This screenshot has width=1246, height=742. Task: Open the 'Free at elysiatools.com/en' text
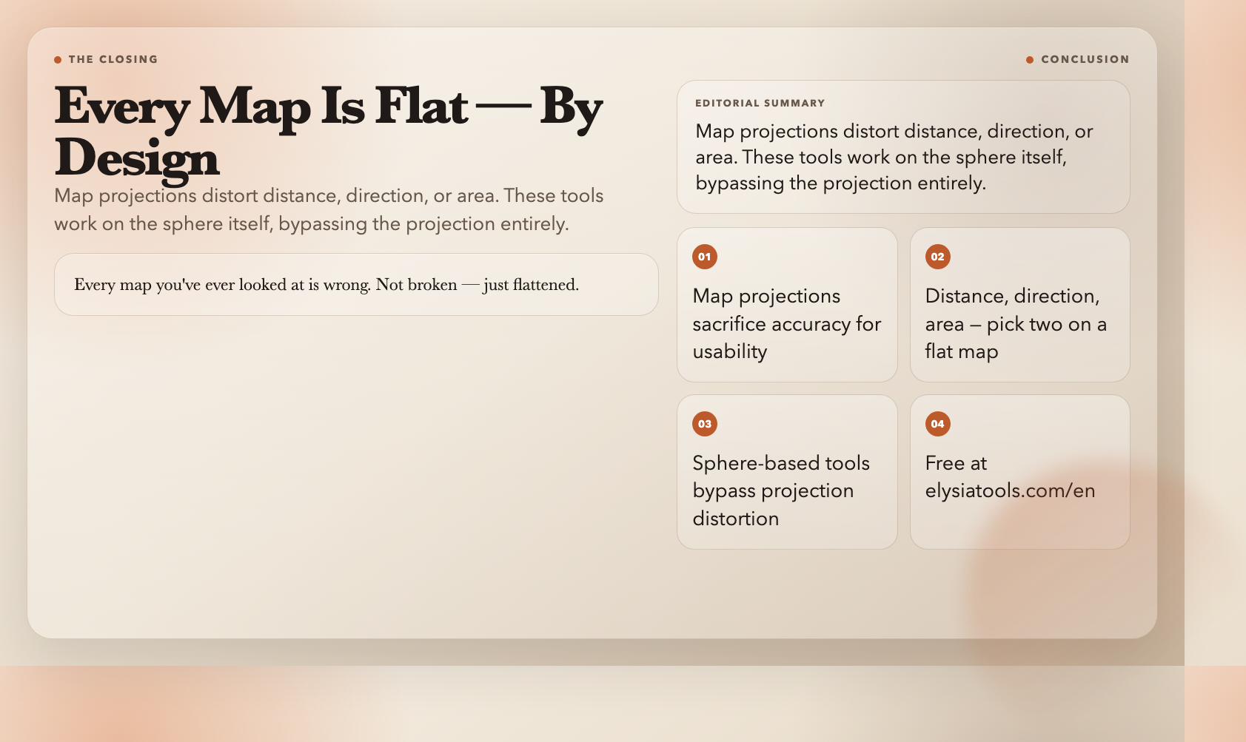(1010, 476)
